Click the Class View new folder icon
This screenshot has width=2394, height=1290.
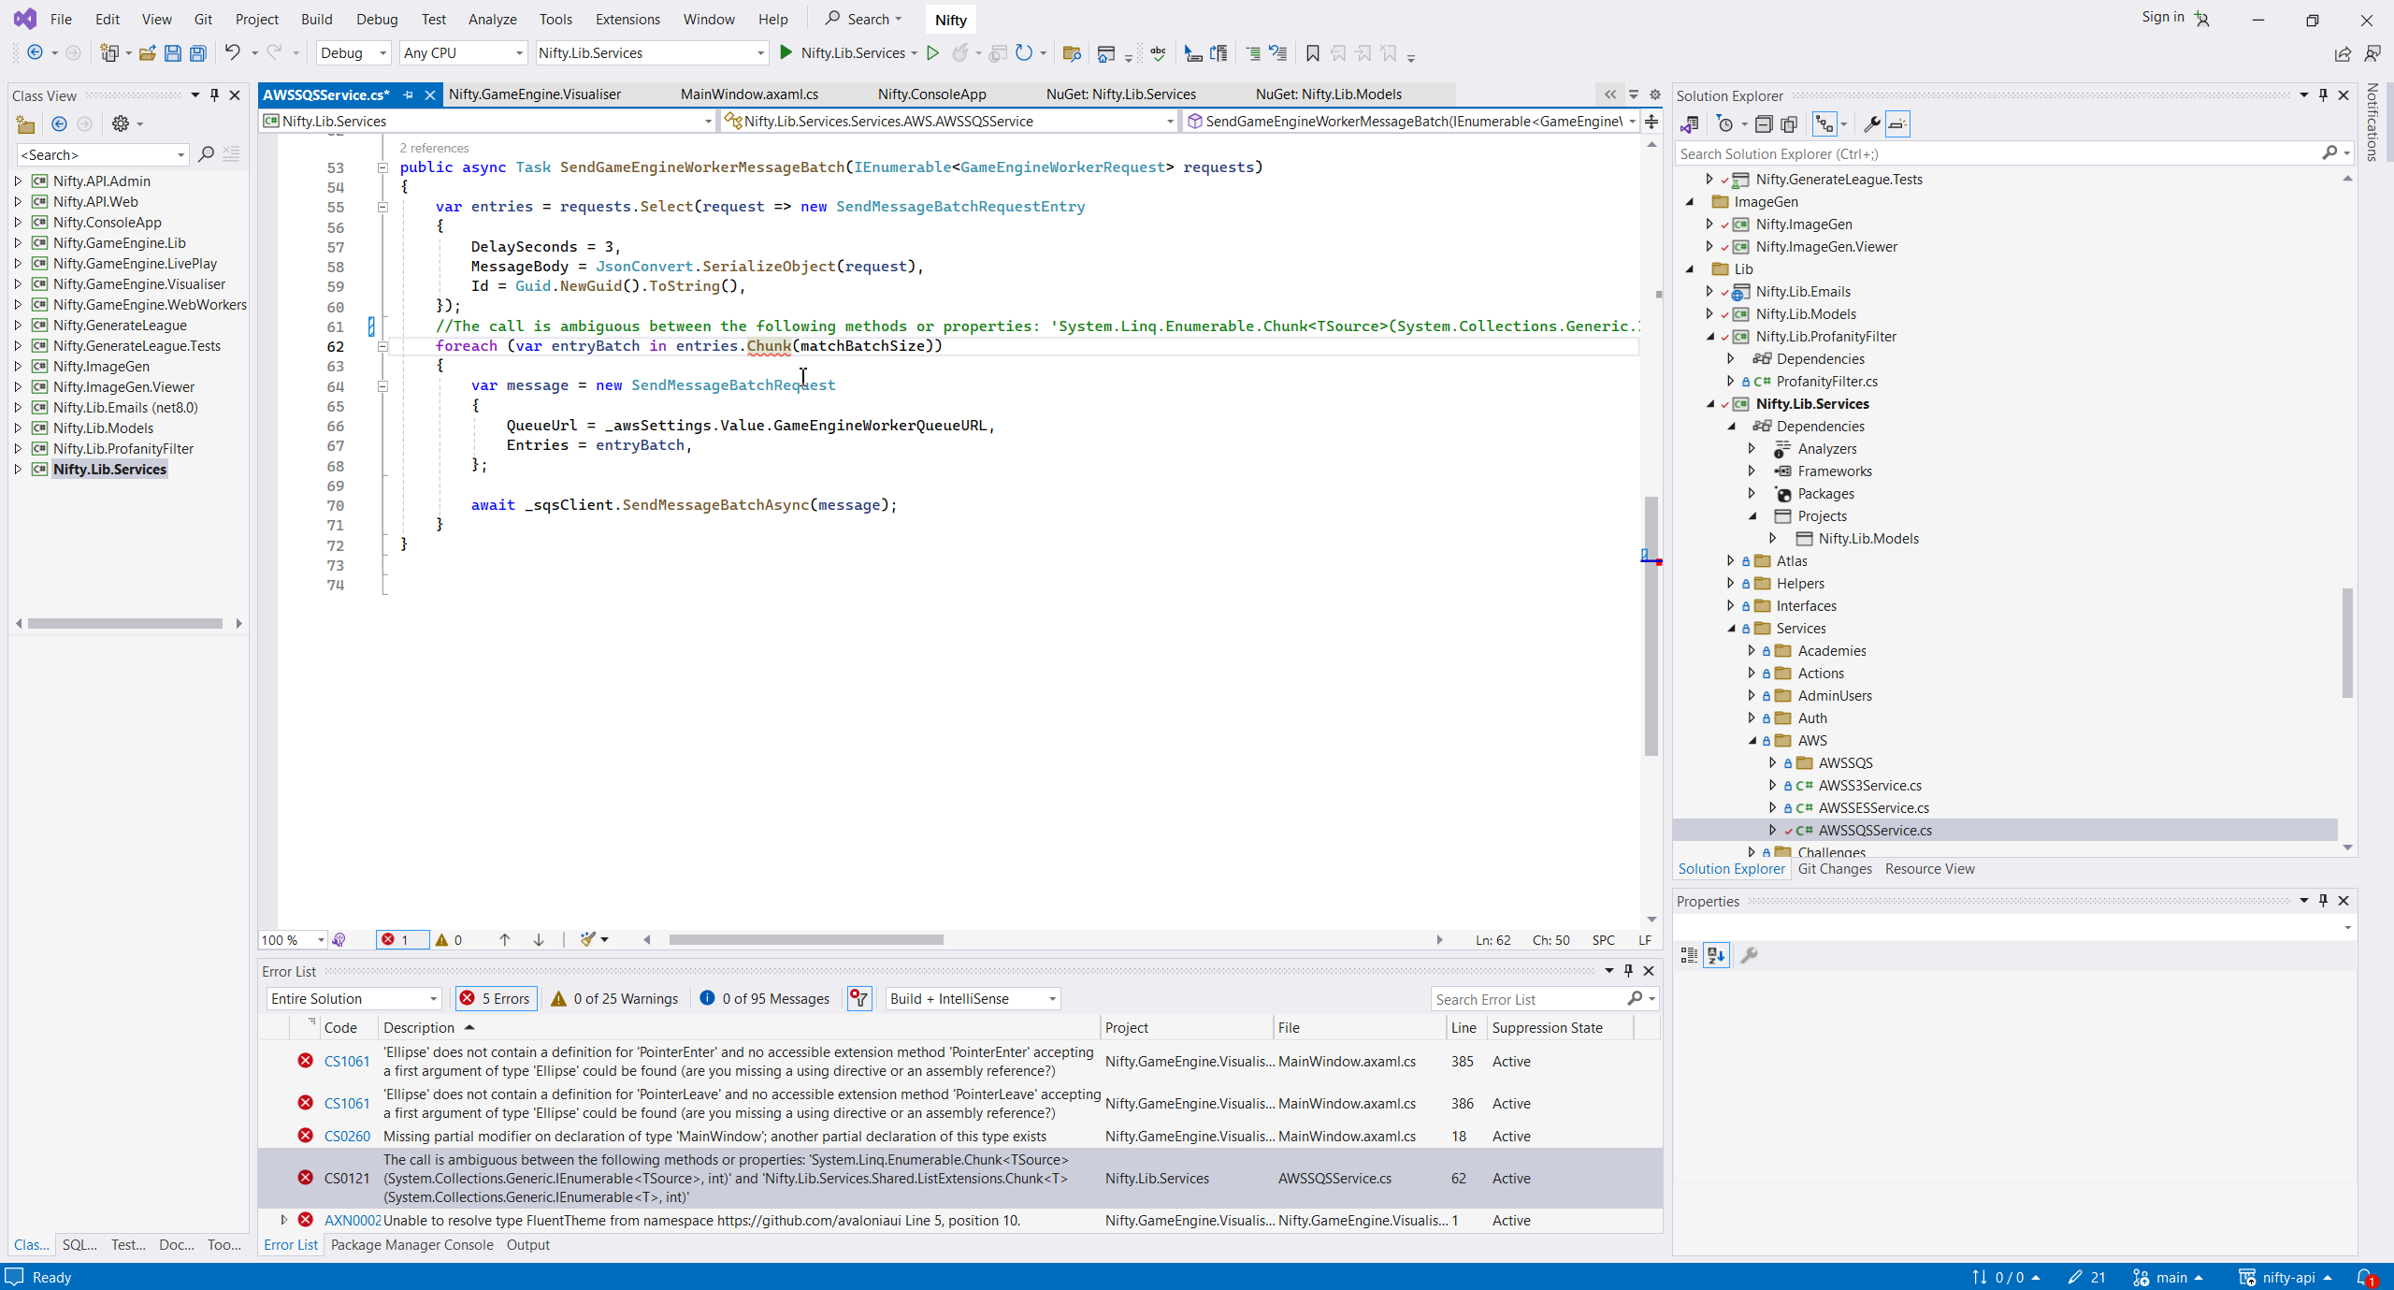pyautogui.click(x=25, y=123)
